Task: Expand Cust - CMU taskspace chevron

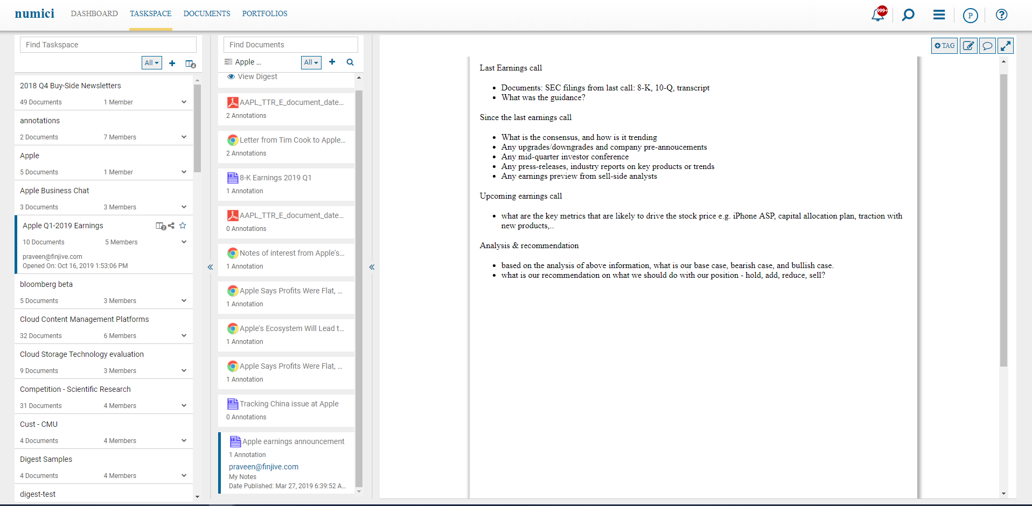Action: point(184,440)
